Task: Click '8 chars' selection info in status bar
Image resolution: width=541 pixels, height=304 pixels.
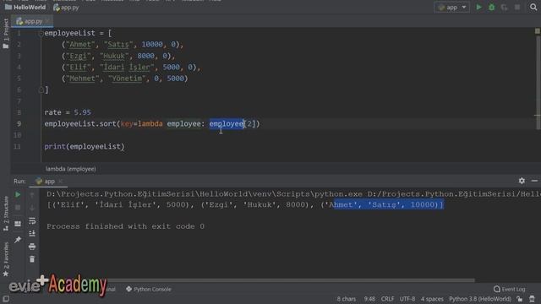Action: click(346, 299)
